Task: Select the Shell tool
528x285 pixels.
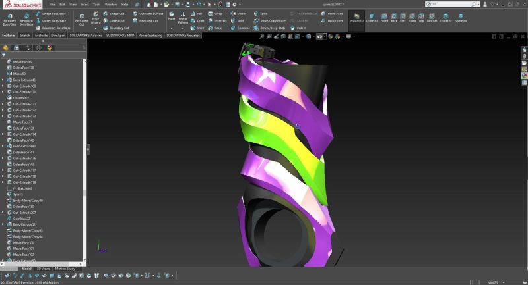Action: pos(197,28)
